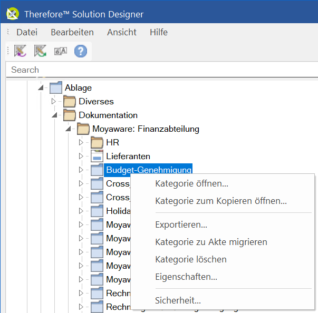Image resolution: width=318 pixels, height=313 pixels.
Task: Select the Holida tree label
Action: click(x=118, y=211)
